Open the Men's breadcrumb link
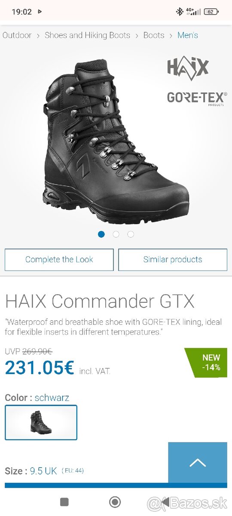 [x=188, y=35]
